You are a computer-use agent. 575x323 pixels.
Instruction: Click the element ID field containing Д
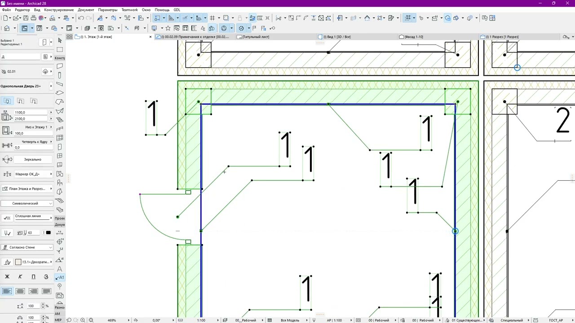pyautogui.click(x=21, y=57)
